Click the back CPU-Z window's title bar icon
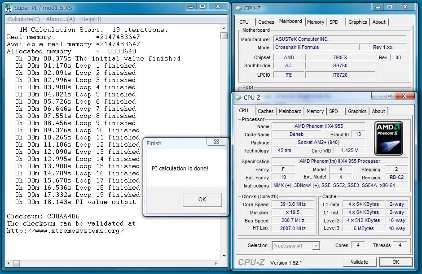The image size is (422, 274). click(238, 8)
